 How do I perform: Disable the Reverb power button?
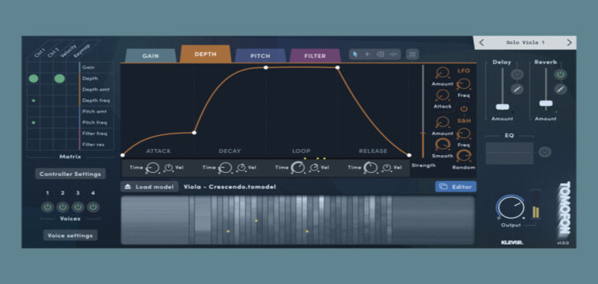pyautogui.click(x=561, y=75)
